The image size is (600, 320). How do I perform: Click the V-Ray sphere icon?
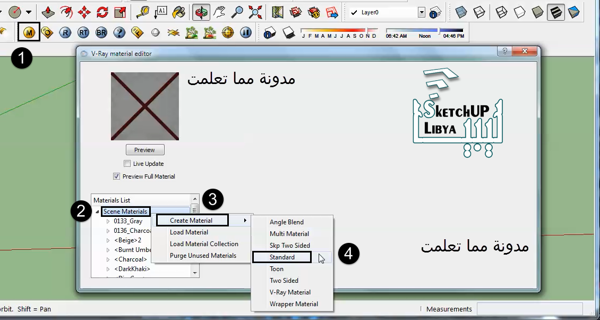coord(156,32)
